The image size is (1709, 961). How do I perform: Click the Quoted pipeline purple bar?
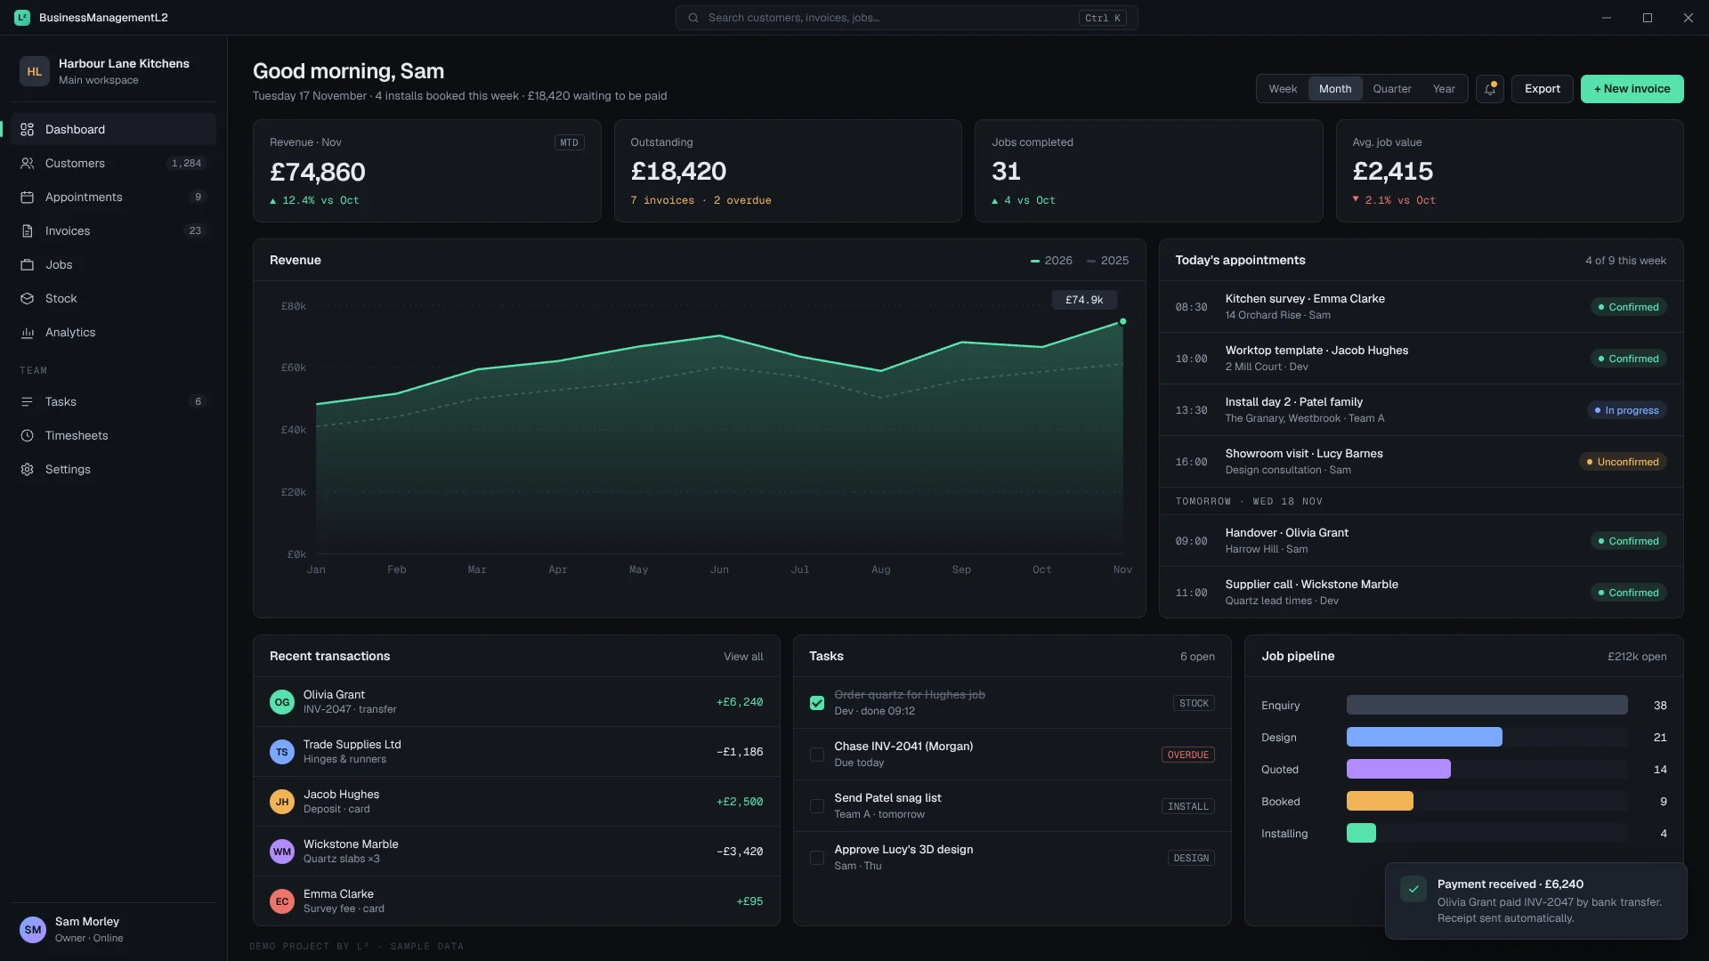(1398, 769)
